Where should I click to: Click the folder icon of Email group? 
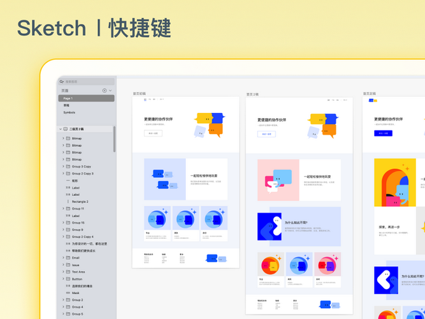68,258
